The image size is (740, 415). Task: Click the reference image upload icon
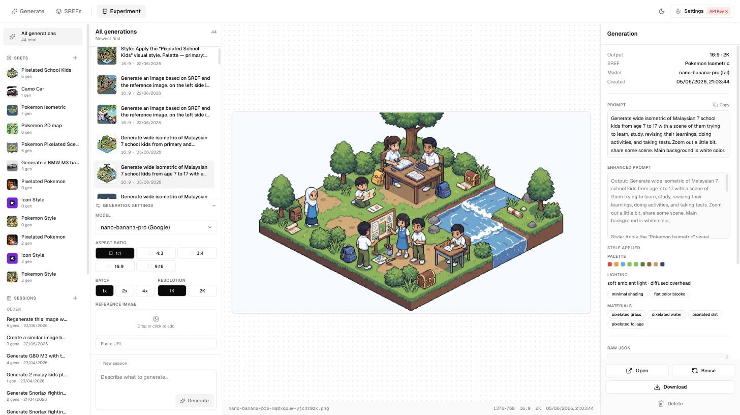pyautogui.click(x=156, y=319)
